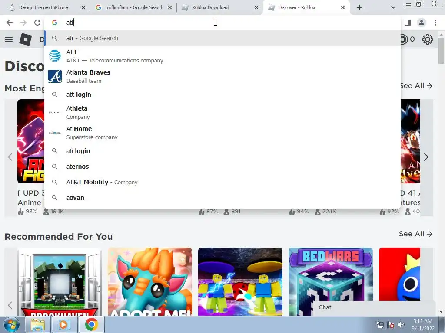Toggle the browser side panel icon
Viewport: 445px width, 333px height.
pyautogui.click(x=408, y=23)
